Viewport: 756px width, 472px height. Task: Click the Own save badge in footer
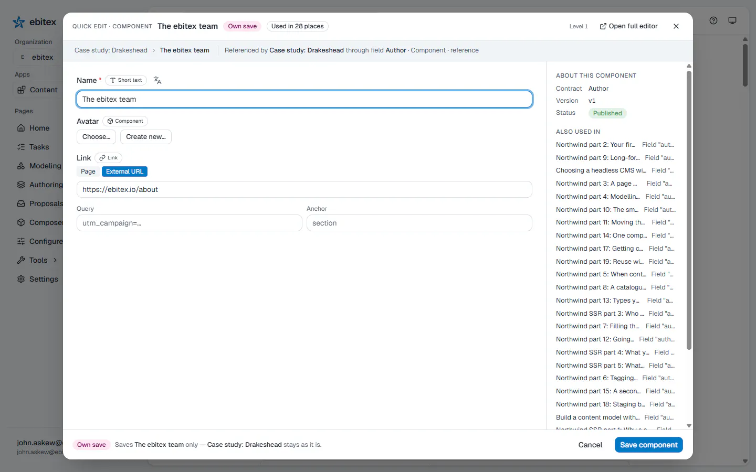pyautogui.click(x=91, y=445)
